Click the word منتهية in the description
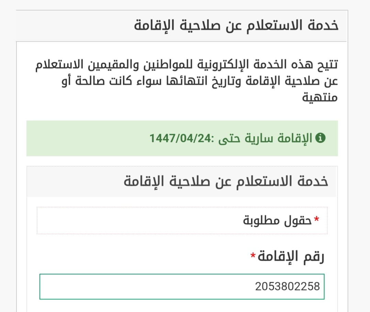370x312 pixels. click(320, 97)
